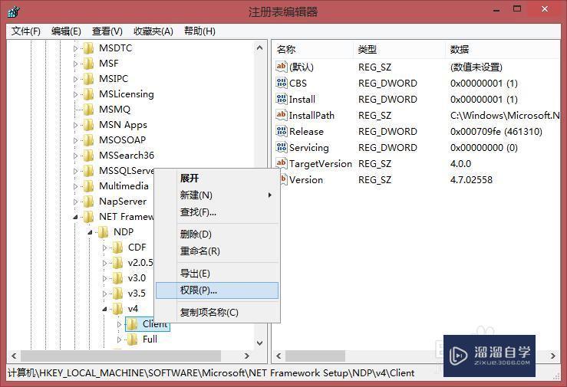Viewport: 567px width, 387px height.
Task: Click values pane horizontal scrollbar thumb
Action: (x=315, y=356)
